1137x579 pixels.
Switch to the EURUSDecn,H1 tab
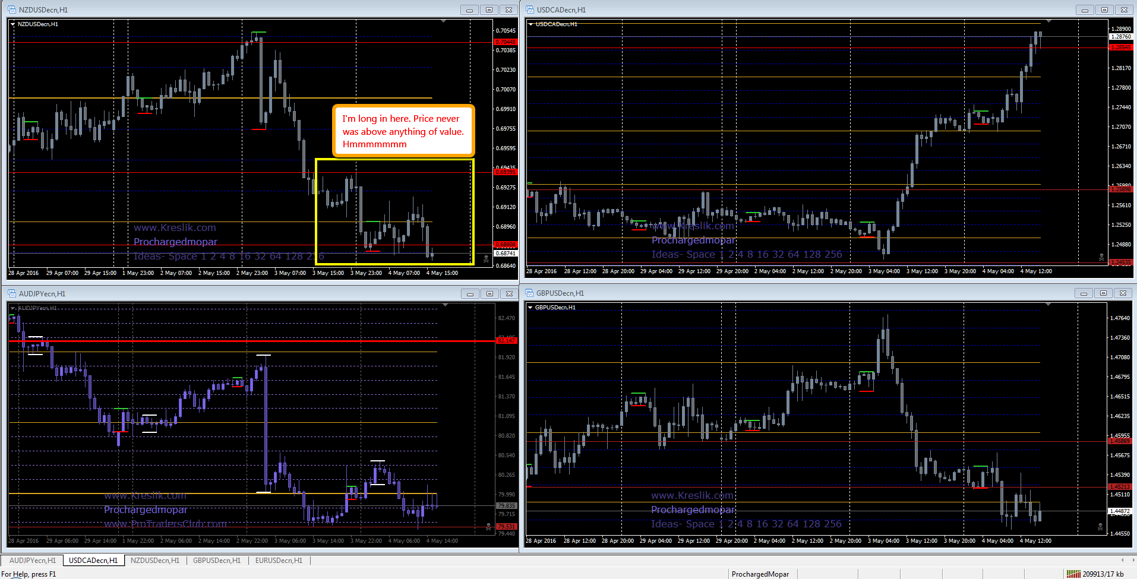coord(279,560)
